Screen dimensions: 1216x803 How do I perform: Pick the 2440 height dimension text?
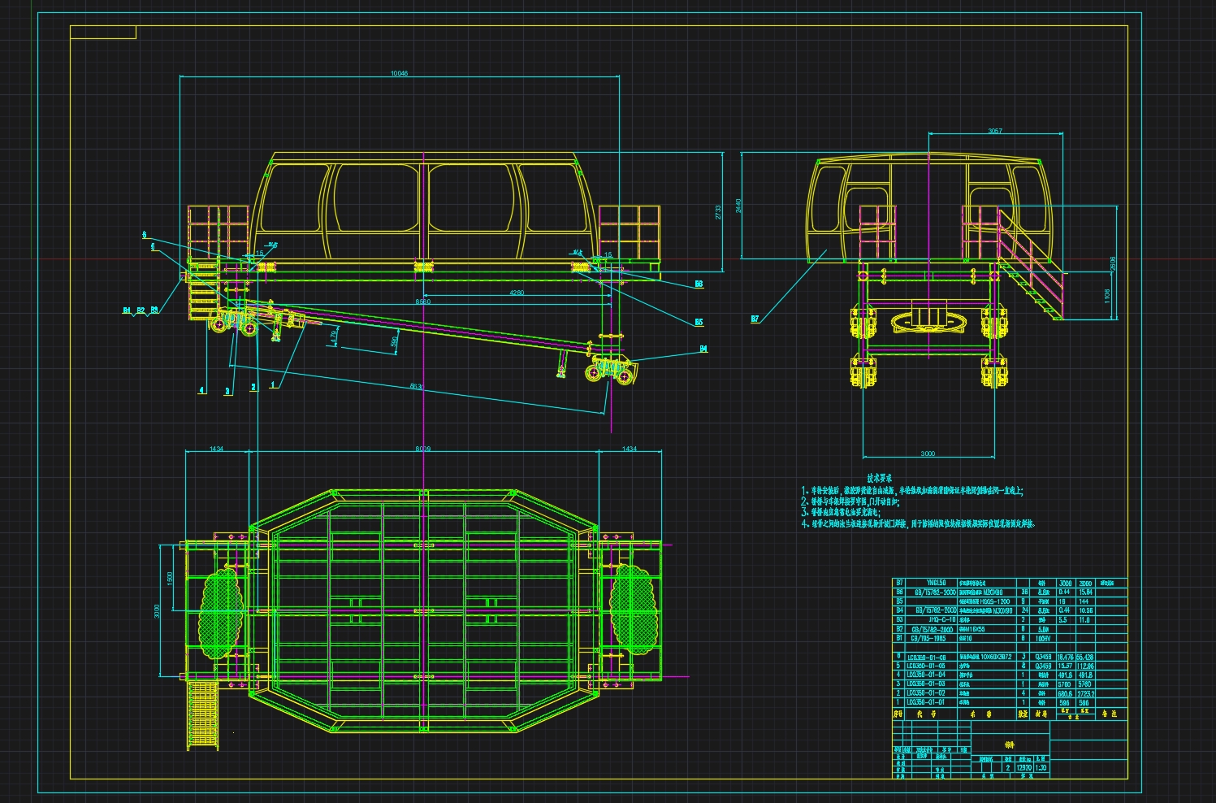(738, 206)
